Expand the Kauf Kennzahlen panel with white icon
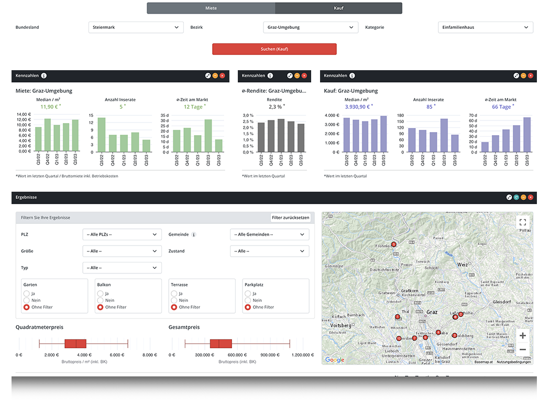Screen dimensions: 550x419 click(516, 76)
